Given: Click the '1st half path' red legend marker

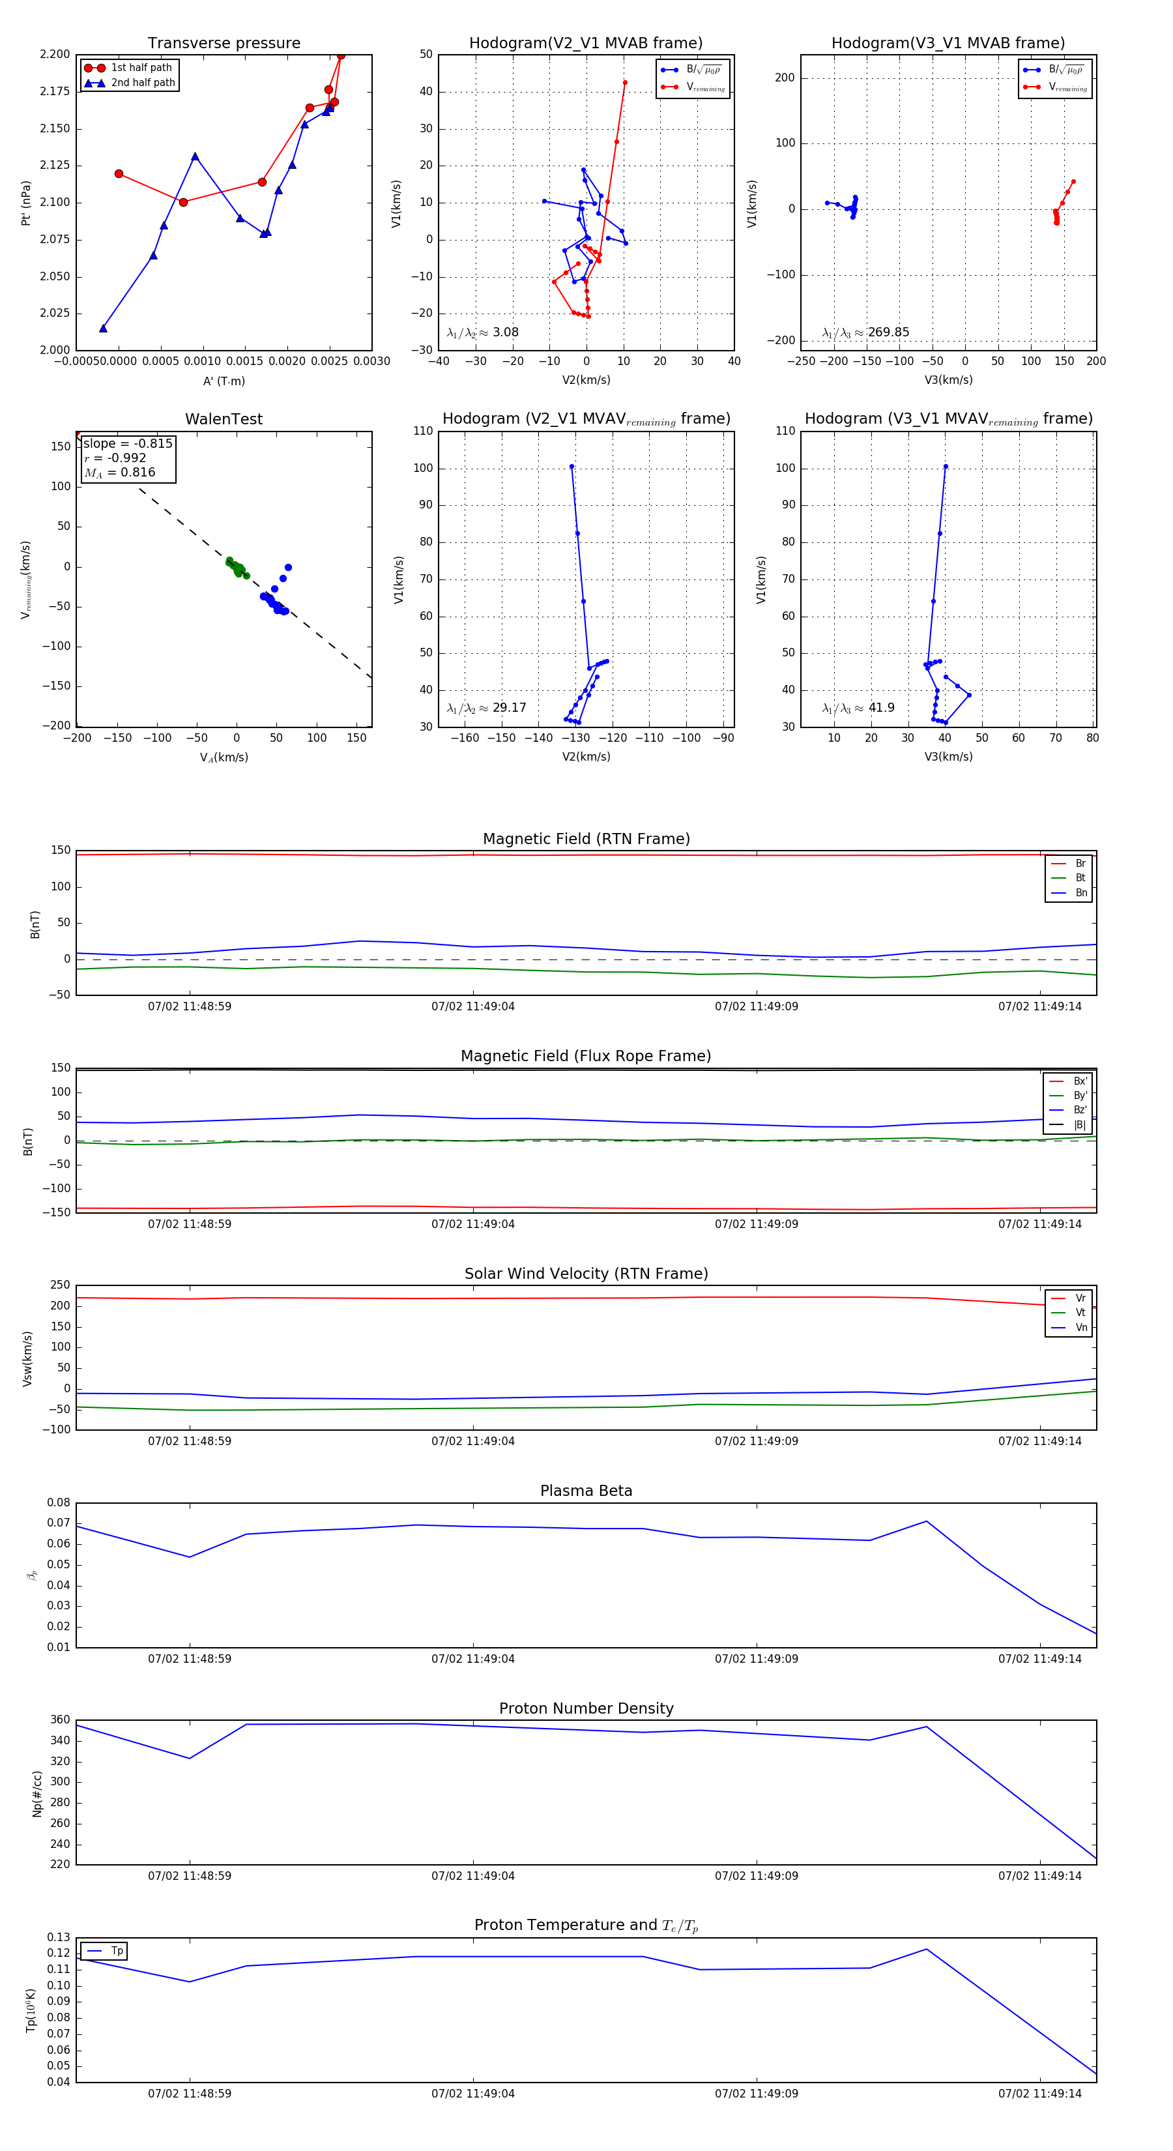Looking at the screenshot, I should [x=94, y=68].
